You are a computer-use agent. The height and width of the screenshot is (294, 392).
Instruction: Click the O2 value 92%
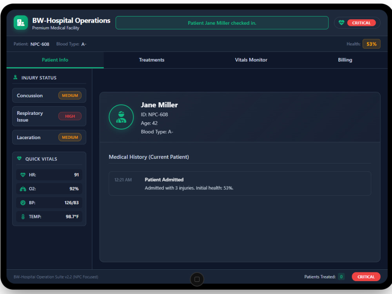(74, 189)
